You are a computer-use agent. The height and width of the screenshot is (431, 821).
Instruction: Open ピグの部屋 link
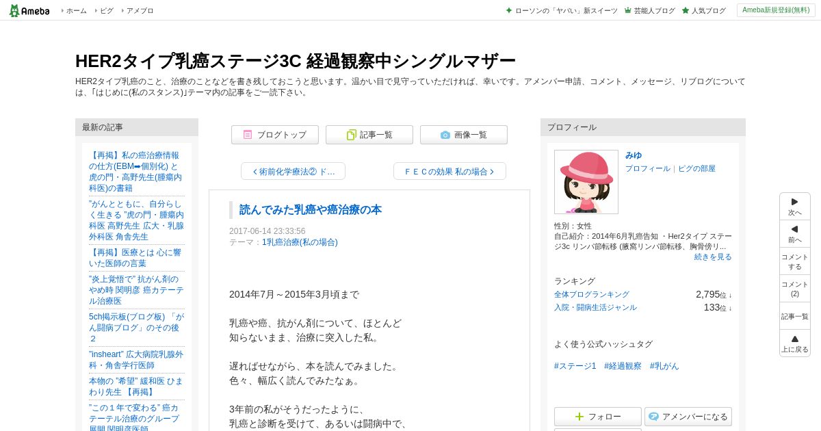click(696, 168)
